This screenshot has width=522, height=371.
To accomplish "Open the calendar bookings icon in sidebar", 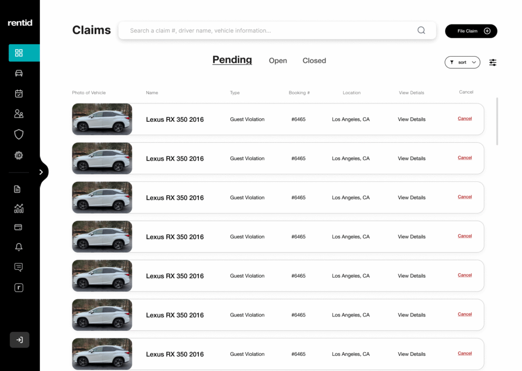I will pyautogui.click(x=19, y=94).
